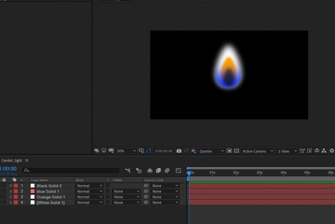Open the Graph Editor
Screen dimensions: 335x224
178,170
